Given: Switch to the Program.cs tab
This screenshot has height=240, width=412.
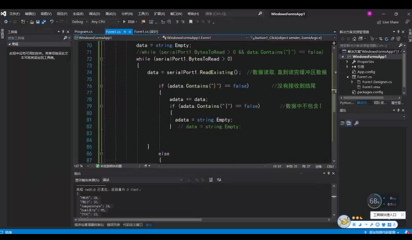Looking at the screenshot, I should (84, 32).
